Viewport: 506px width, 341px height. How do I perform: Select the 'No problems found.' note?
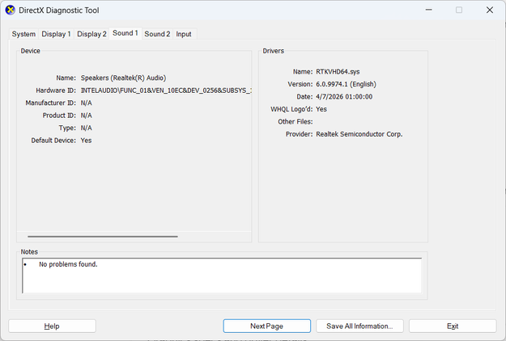point(68,264)
